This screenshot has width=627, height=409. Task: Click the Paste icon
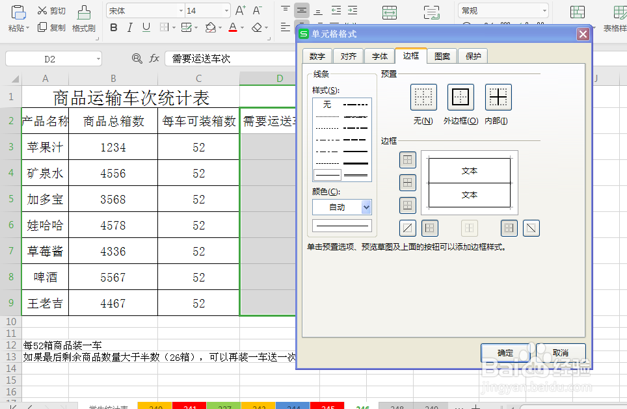coord(18,13)
